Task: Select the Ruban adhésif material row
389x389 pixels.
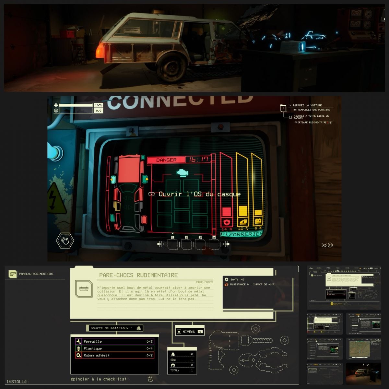Action: [115, 355]
